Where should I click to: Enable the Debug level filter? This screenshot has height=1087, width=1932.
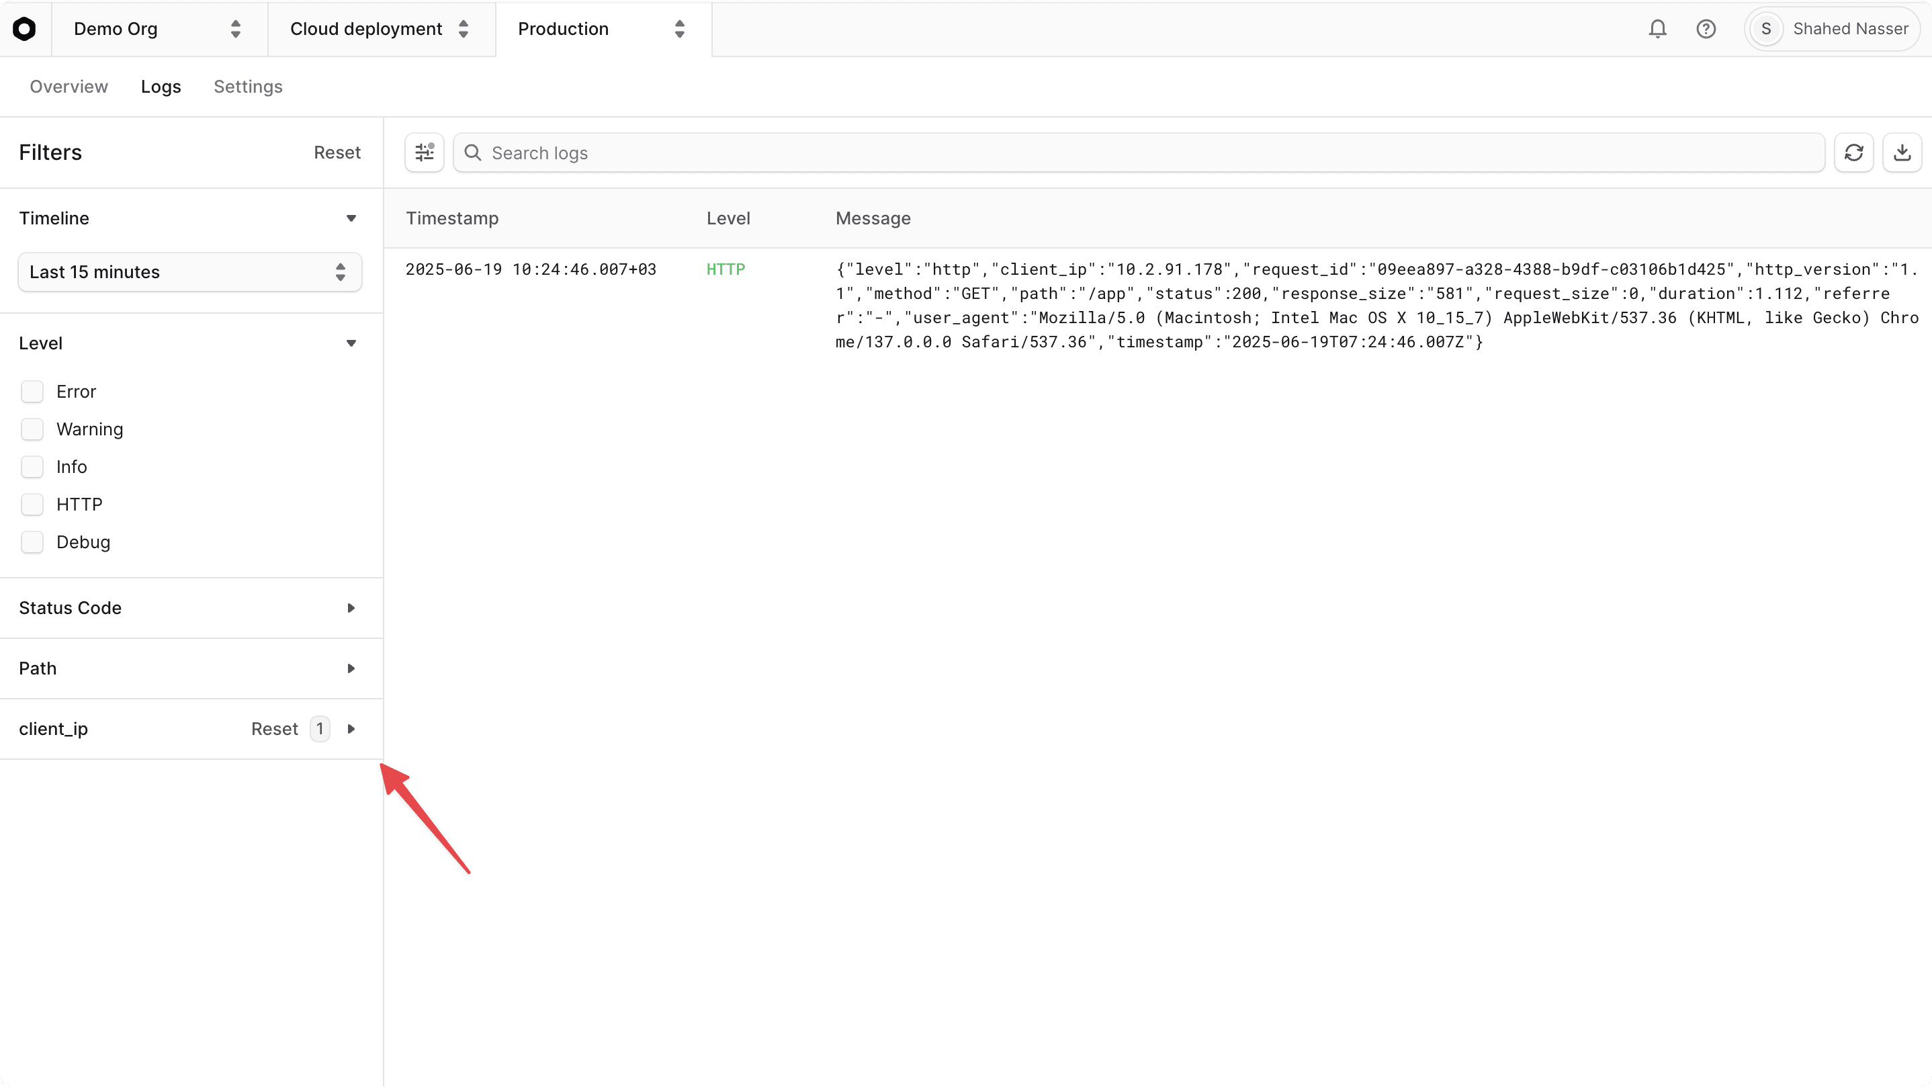click(x=33, y=541)
